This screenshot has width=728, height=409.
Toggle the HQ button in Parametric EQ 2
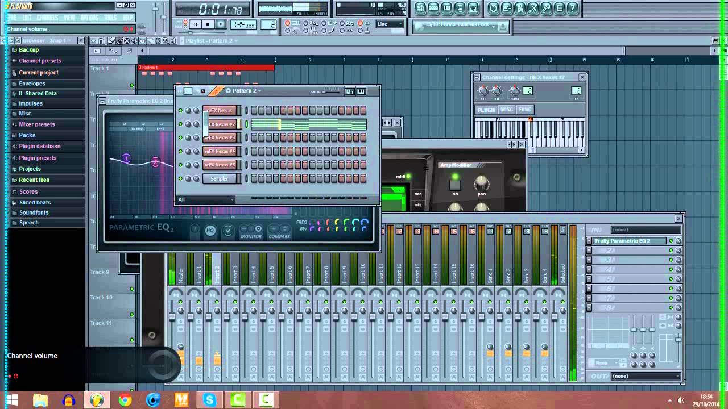[210, 231]
